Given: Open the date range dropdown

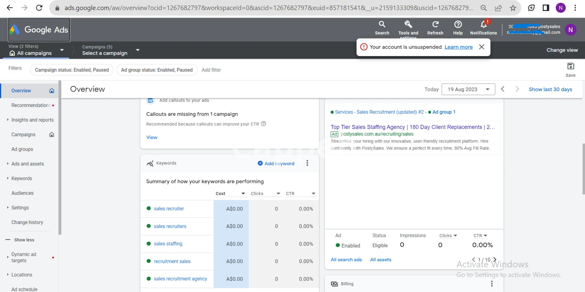Looking at the screenshot, I should [468, 89].
